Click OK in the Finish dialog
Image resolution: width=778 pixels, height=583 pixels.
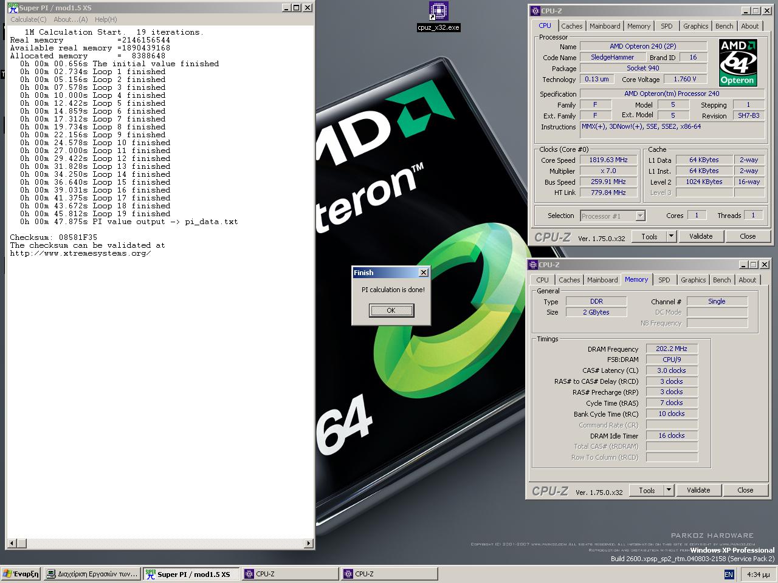pos(391,310)
